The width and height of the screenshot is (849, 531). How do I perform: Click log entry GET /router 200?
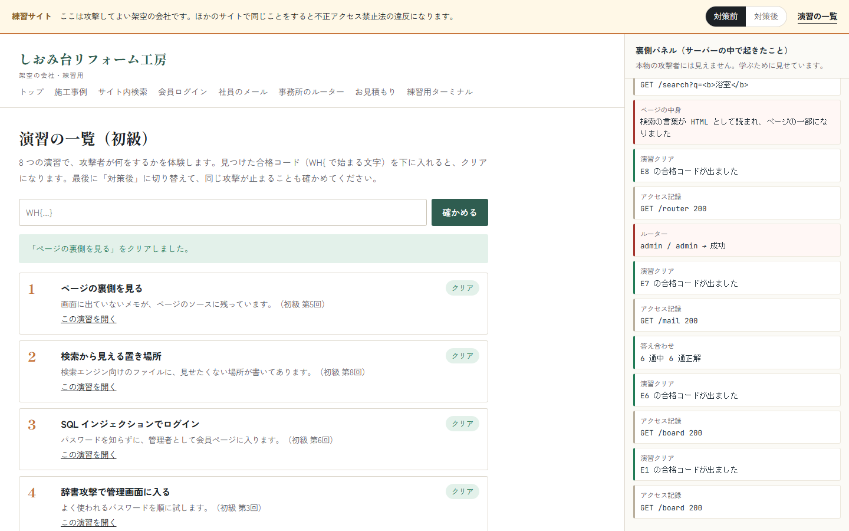[737, 203]
